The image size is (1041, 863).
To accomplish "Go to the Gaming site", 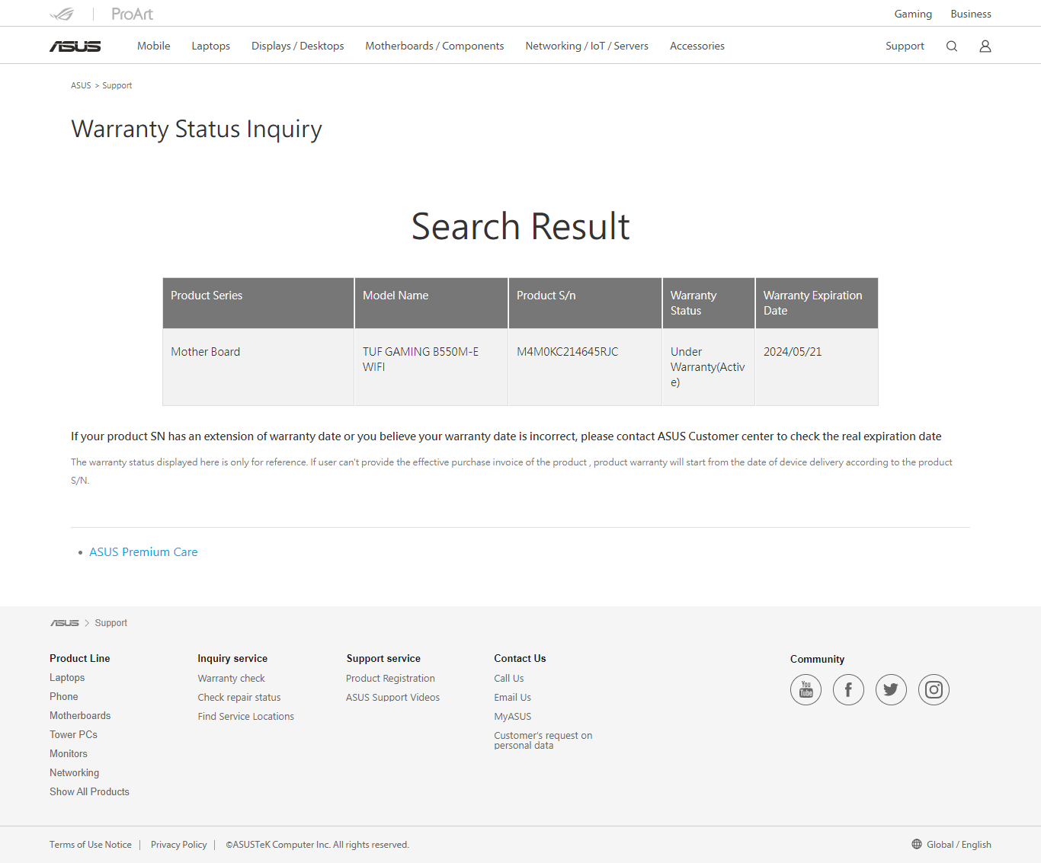I will 913,14.
